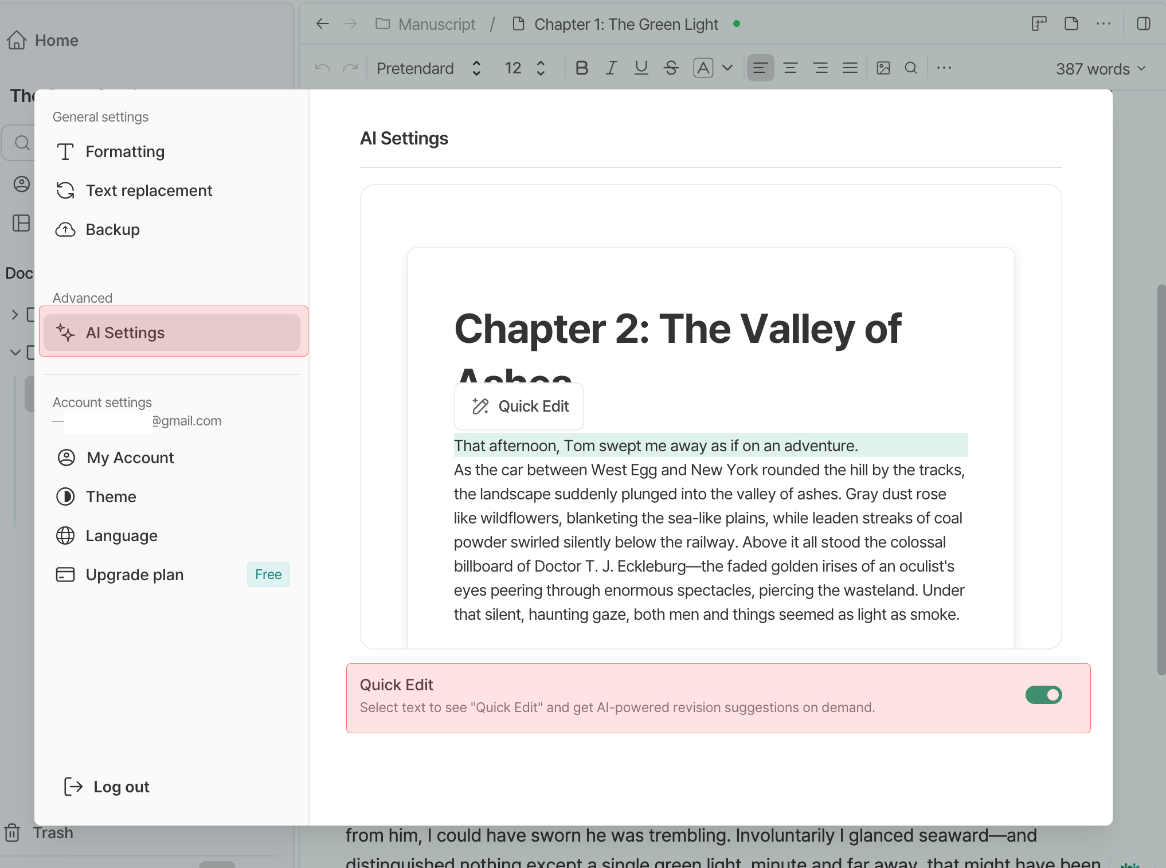
Task: Toggle strikethrough formatting
Action: pos(671,68)
